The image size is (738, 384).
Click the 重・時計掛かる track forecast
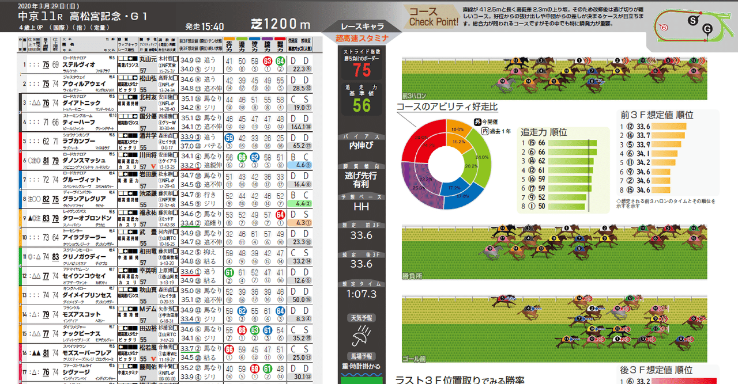click(362, 365)
